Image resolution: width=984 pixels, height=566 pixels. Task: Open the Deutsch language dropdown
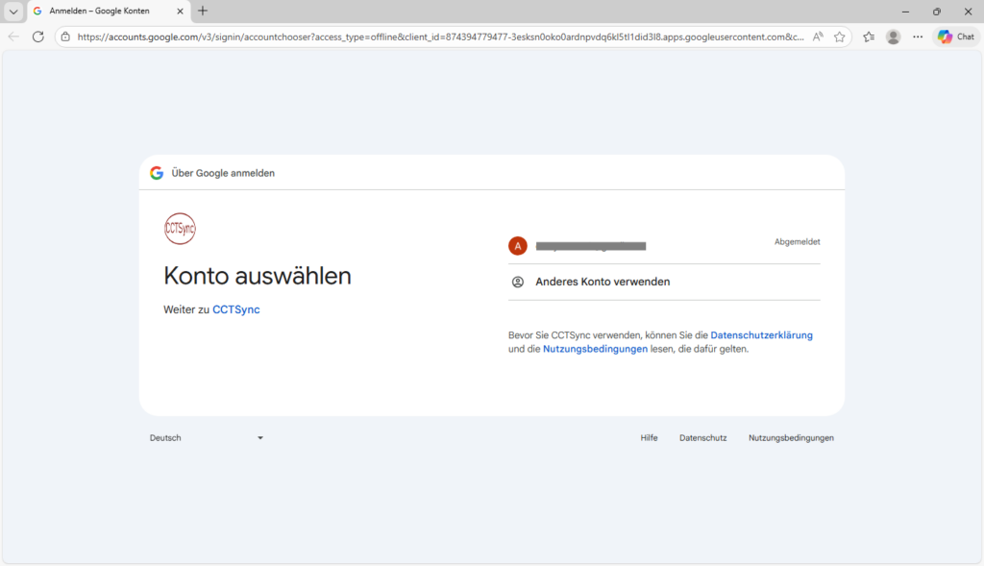pyautogui.click(x=207, y=437)
